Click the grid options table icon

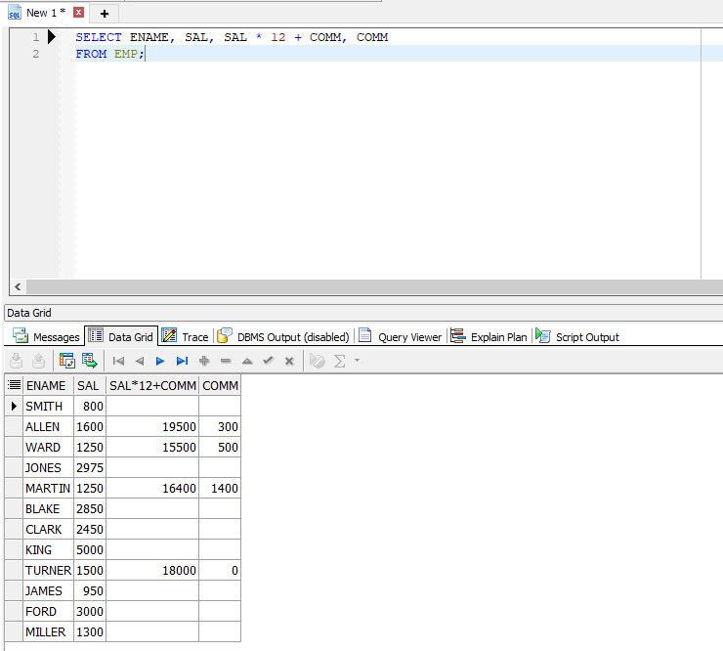click(66, 361)
